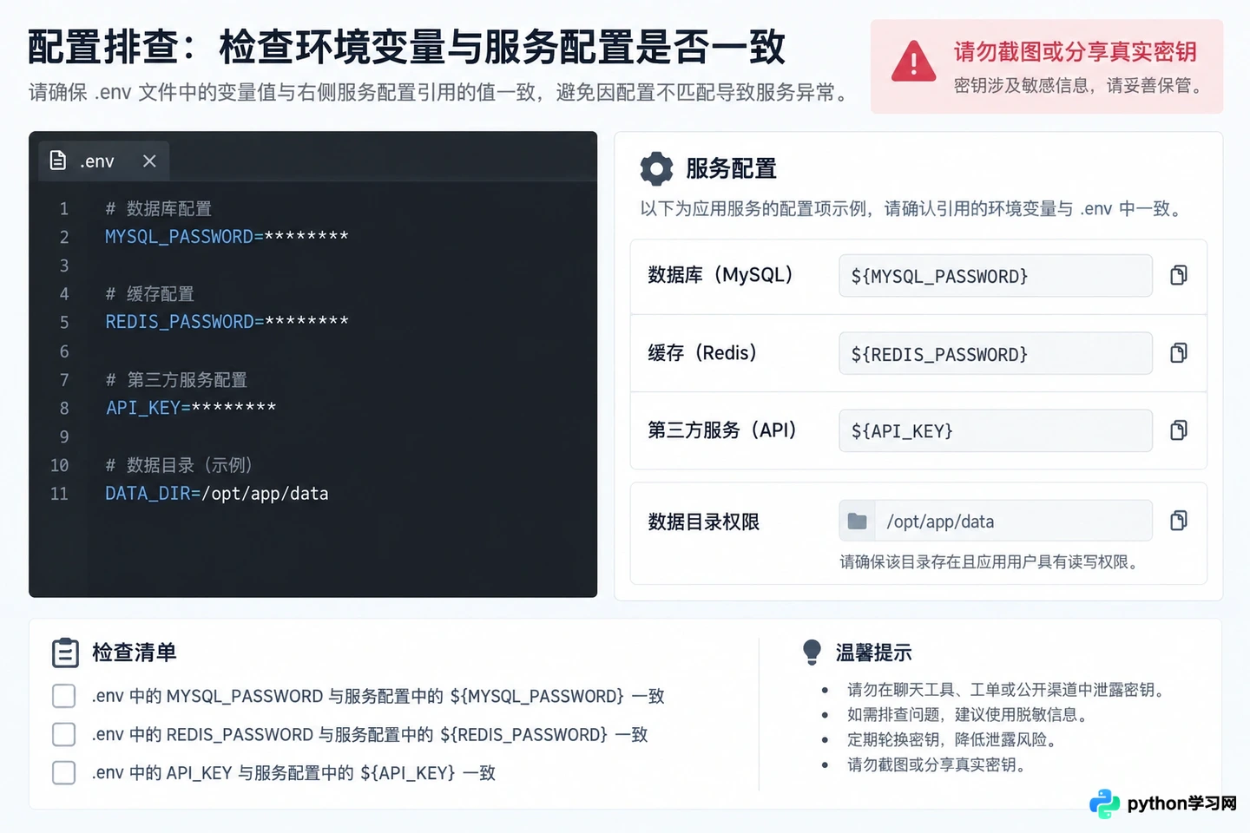This screenshot has width=1250, height=833.
Task: Click the 数据库（MySQL）row label
Action: pyautogui.click(x=720, y=275)
